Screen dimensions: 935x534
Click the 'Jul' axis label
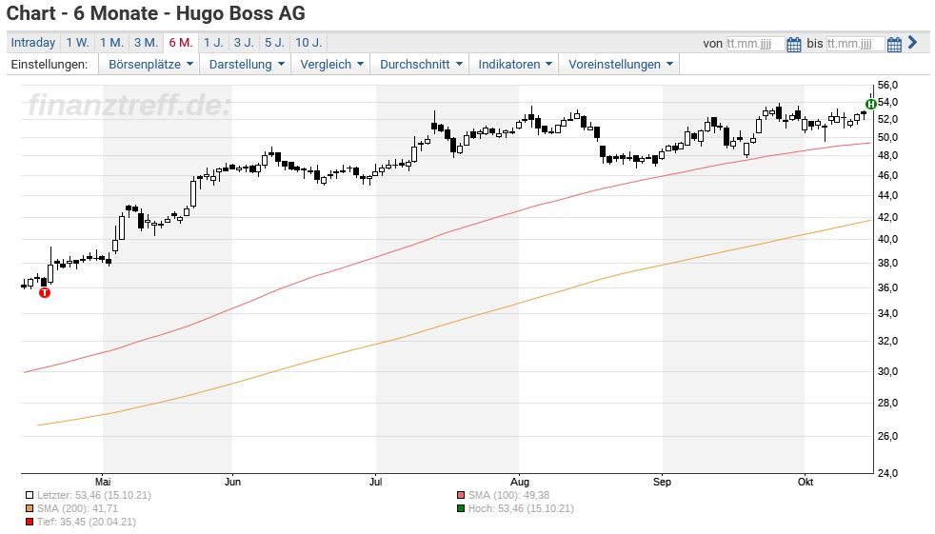tap(376, 482)
